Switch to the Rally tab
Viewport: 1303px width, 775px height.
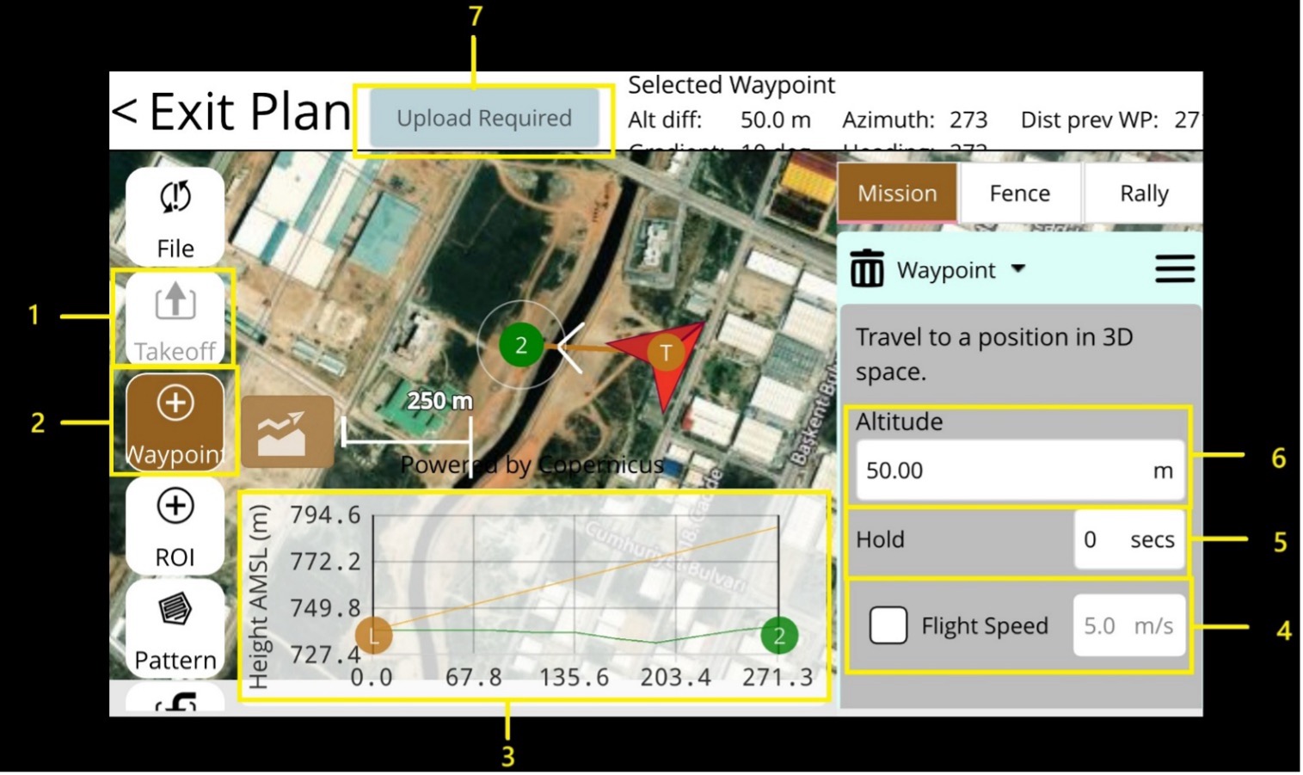click(1143, 194)
